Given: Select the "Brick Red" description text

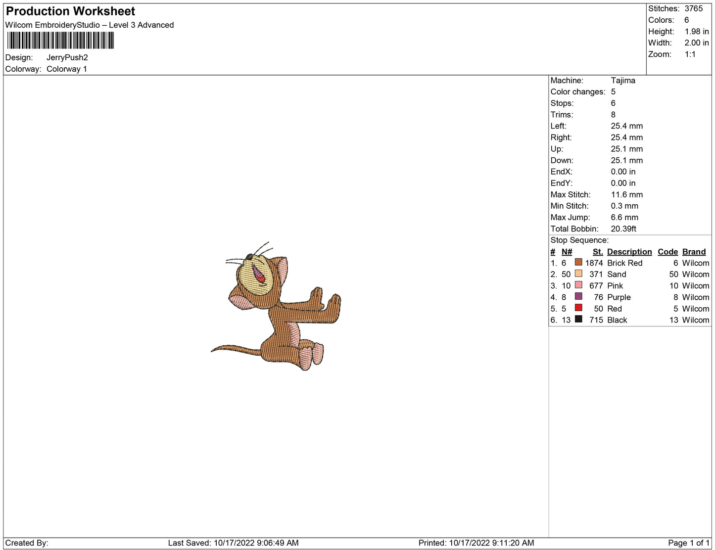Looking at the screenshot, I should tap(625, 263).
